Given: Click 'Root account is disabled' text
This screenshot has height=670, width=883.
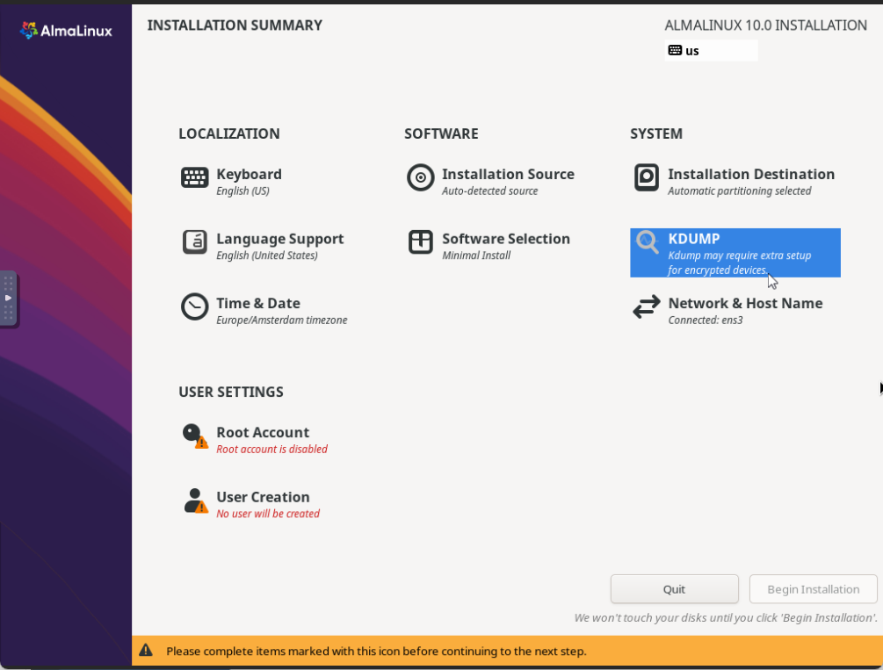Looking at the screenshot, I should (272, 449).
